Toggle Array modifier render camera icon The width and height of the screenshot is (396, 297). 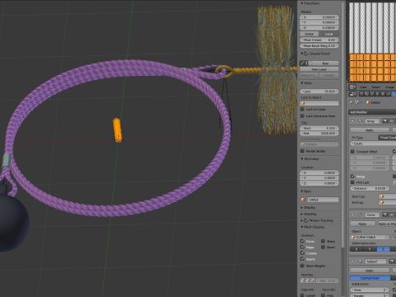pos(384,120)
